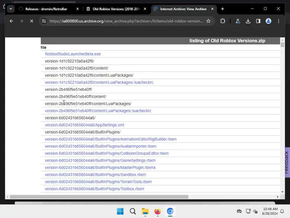Open the Extensions puzzle icon
Image resolution: width=290 pixels, height=218 pixels.
223,21
